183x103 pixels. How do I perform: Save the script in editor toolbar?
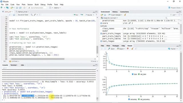14,15
